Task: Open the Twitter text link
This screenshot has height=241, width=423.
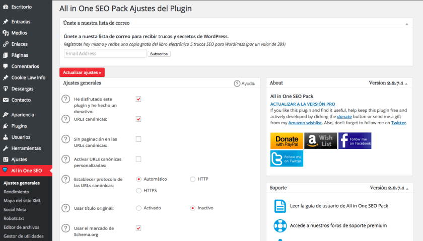Action: click(x=398, y=123)
